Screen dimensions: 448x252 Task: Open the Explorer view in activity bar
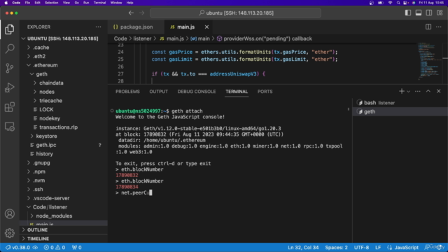coord(9,29)
